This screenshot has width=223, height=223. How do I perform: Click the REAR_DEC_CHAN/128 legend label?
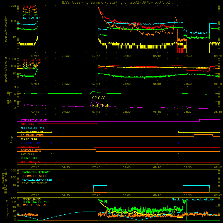pyautogui.click(x=37, y=180)
